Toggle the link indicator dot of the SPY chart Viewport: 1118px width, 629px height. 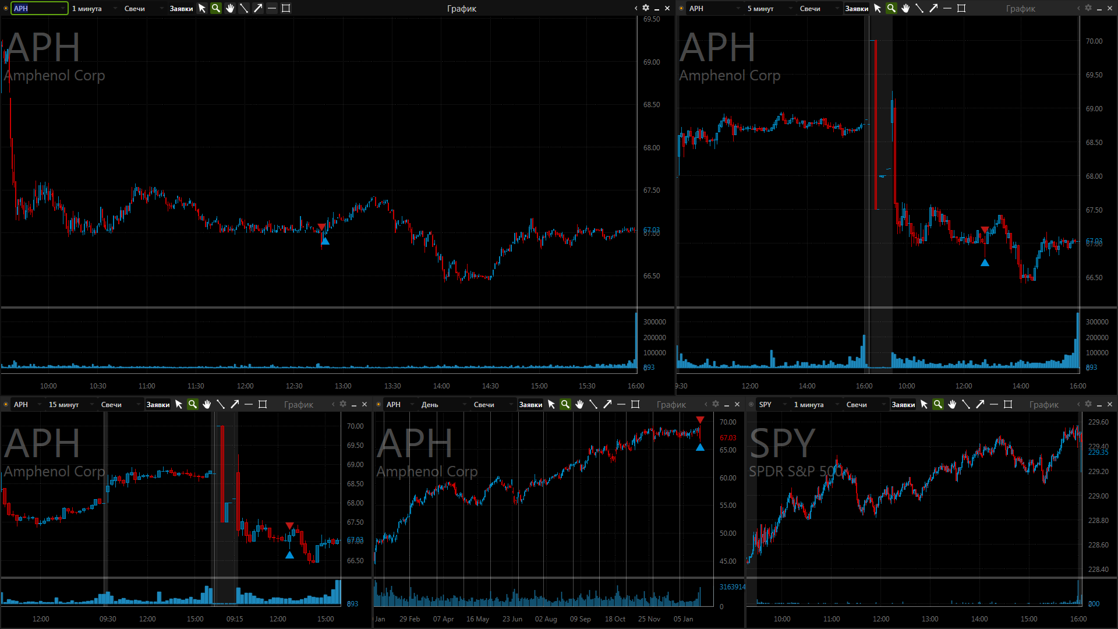click(751, 404)
